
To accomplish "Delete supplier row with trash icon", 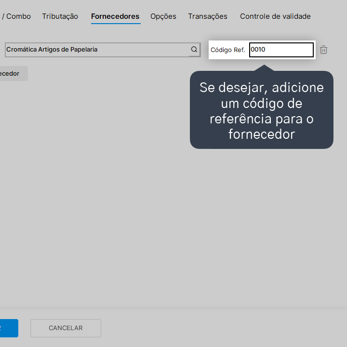I will point(323,50).
